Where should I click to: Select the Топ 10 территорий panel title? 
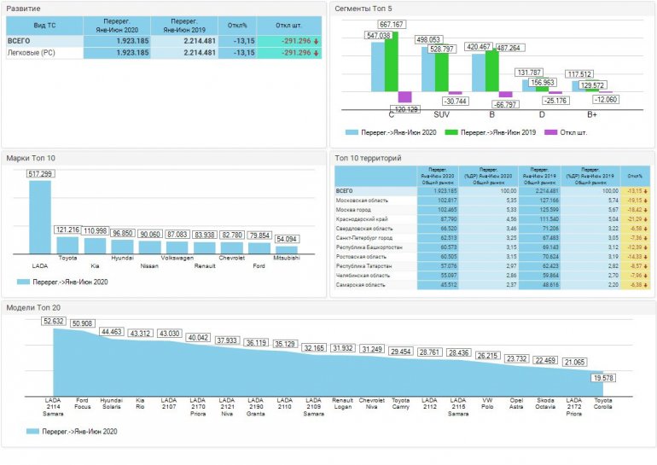pos(369,158)
